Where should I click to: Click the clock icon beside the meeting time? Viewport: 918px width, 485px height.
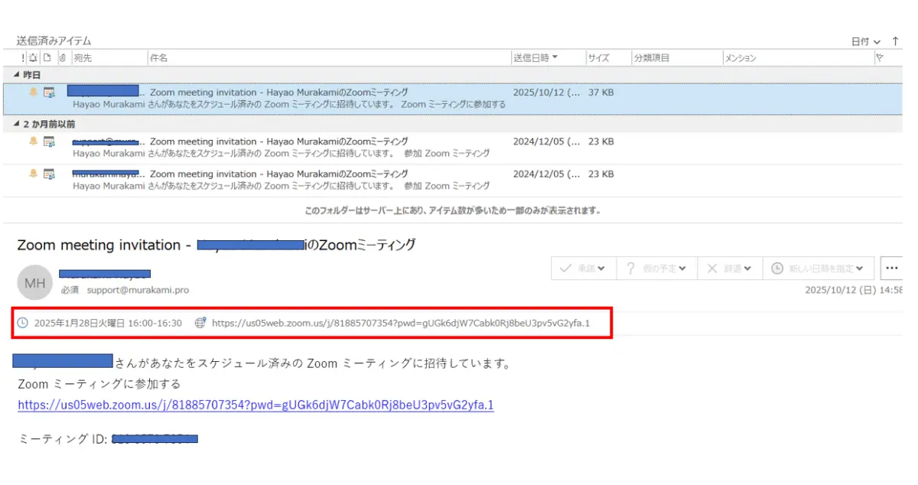[23, 323]
